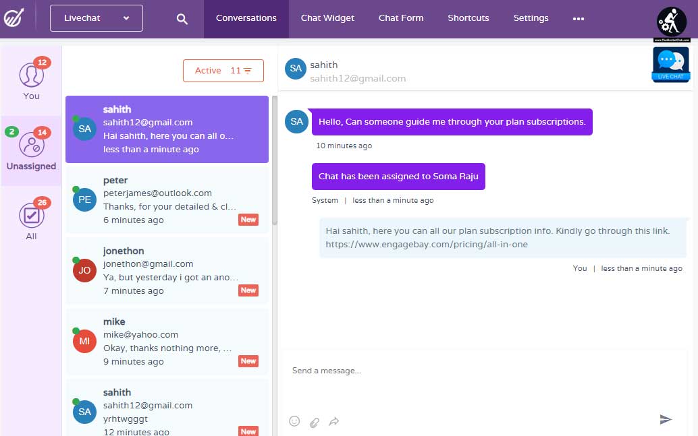Screen dimensions: 698x436
Task: Open the Chat Form tab
Action: coord(401,18)
